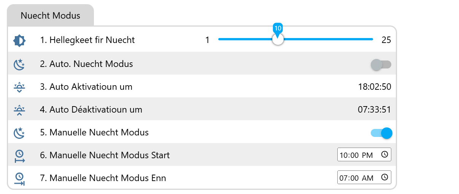459x194 pixels.
Task: Click the moon icon beside Auto. Nuecht Modus
Action: click(19, 64)
